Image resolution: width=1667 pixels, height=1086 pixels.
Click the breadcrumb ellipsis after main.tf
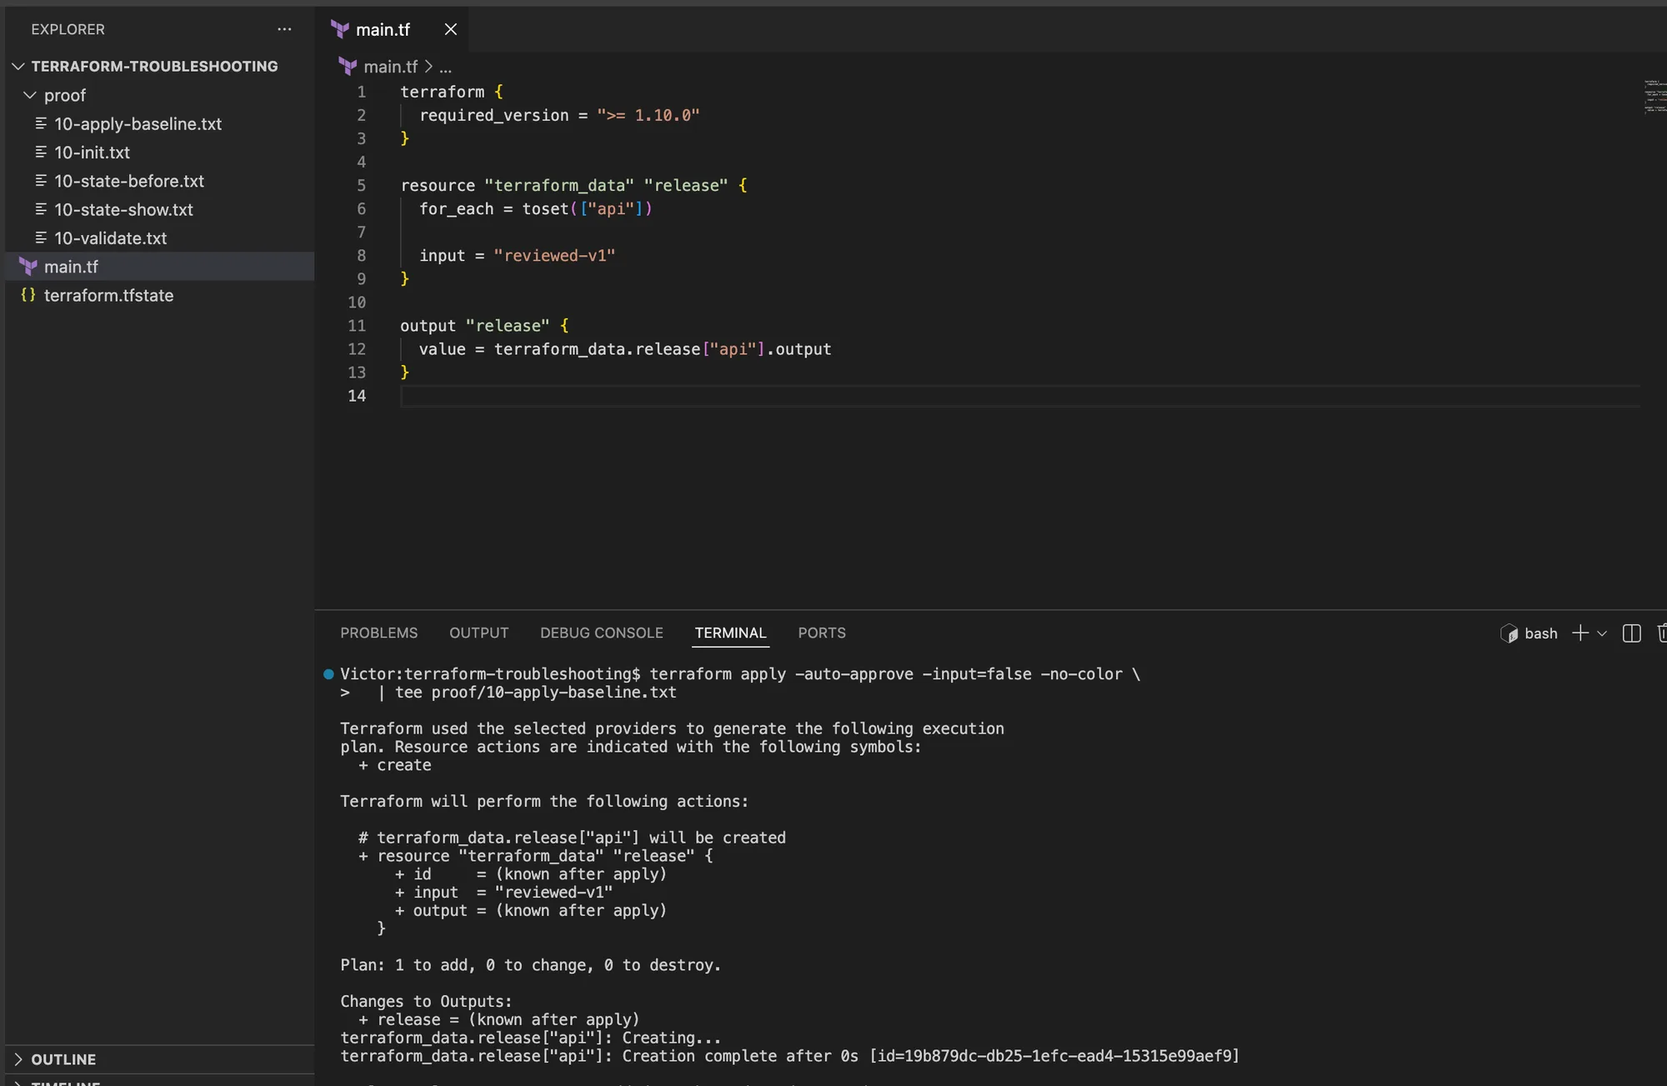(446, 67)
